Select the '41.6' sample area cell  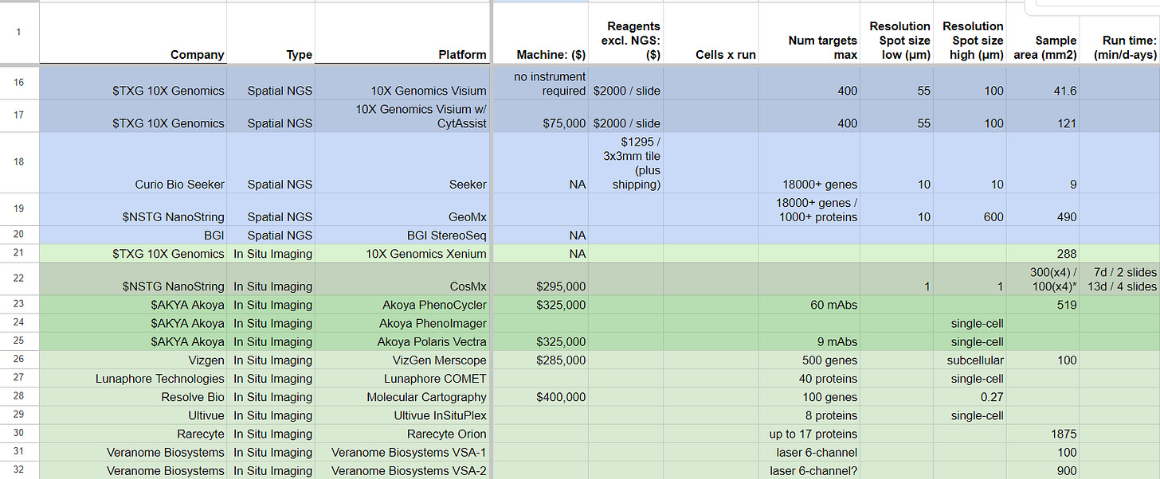(1043, 83)
